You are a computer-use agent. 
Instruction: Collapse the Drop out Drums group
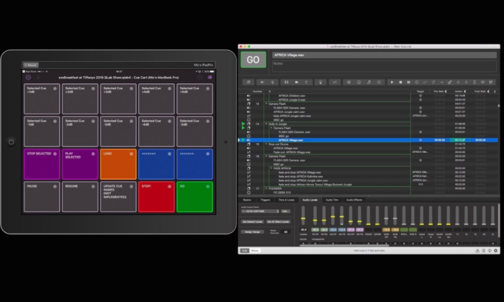(266, 144)
